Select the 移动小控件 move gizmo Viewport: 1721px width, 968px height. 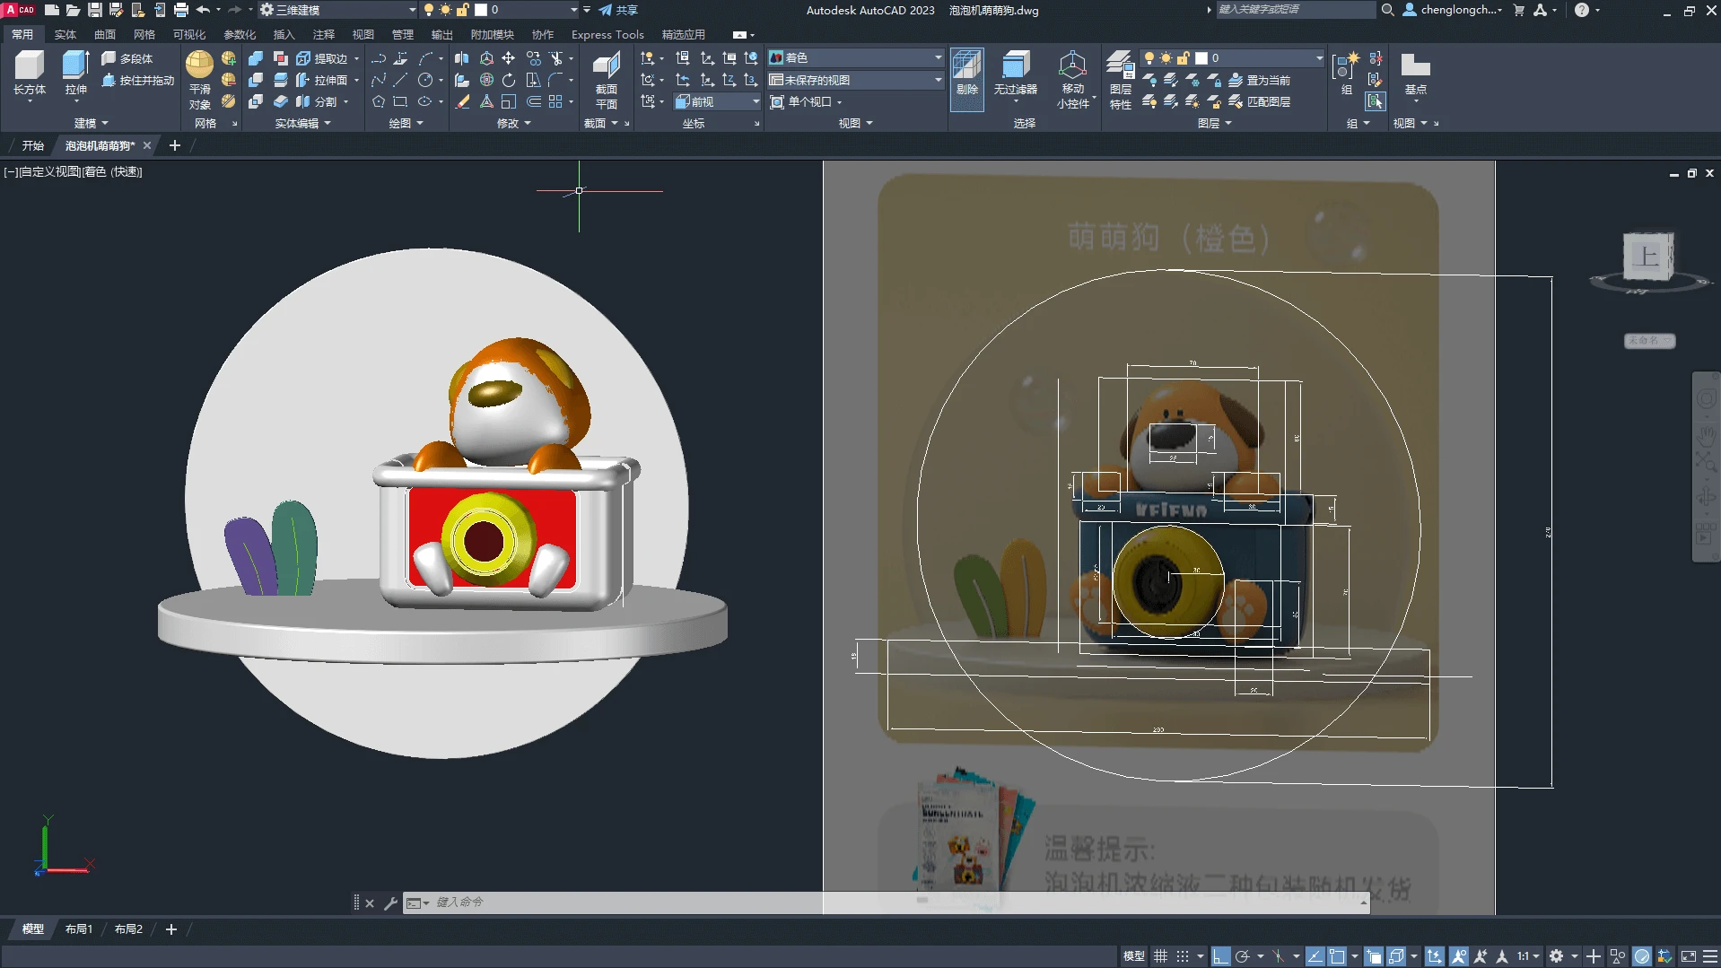(1072, 79)
